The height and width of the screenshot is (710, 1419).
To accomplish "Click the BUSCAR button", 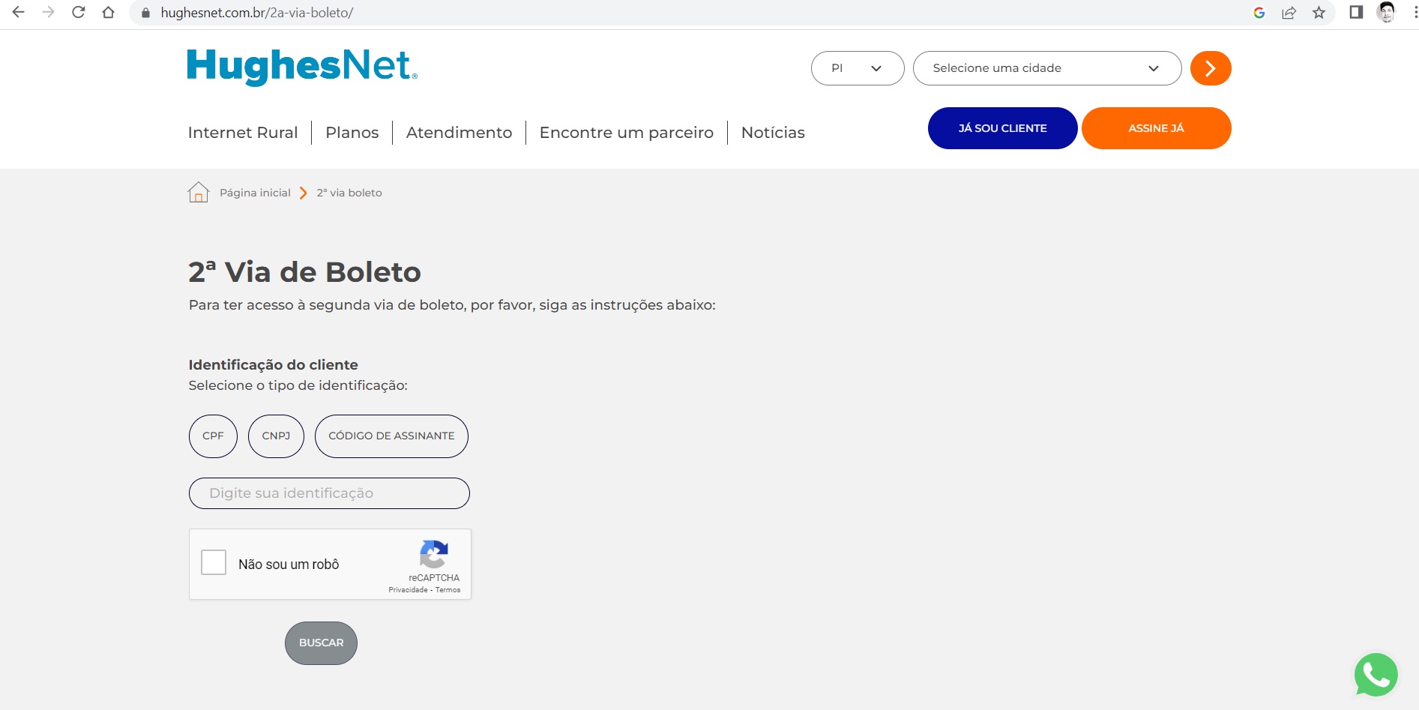I will click(321, 643).
